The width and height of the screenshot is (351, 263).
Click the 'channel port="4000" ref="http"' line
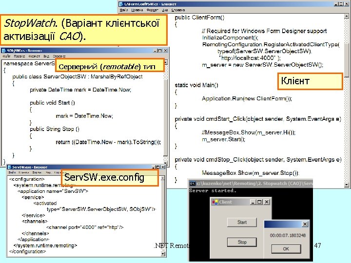click(x=85, y=227)
